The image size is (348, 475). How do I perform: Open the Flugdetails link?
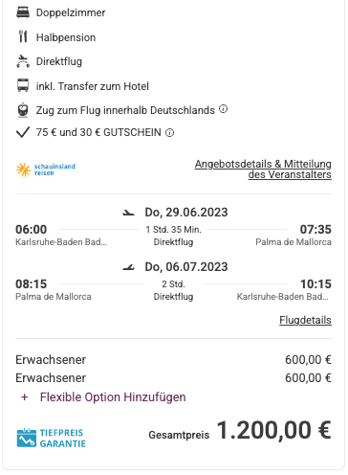click(305, 320)
